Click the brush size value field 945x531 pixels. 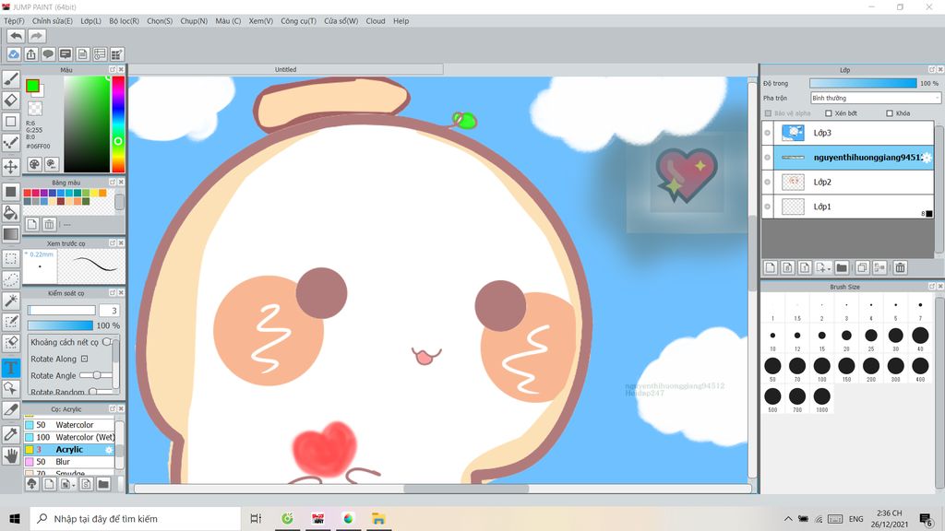[110, 310]
